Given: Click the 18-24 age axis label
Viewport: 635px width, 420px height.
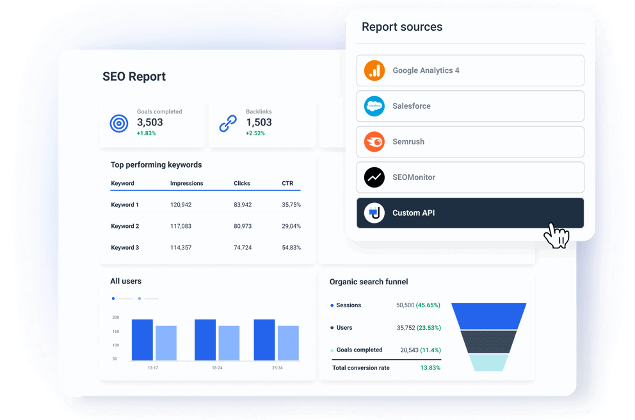Looking at the screenshot, I should [217, 368].
